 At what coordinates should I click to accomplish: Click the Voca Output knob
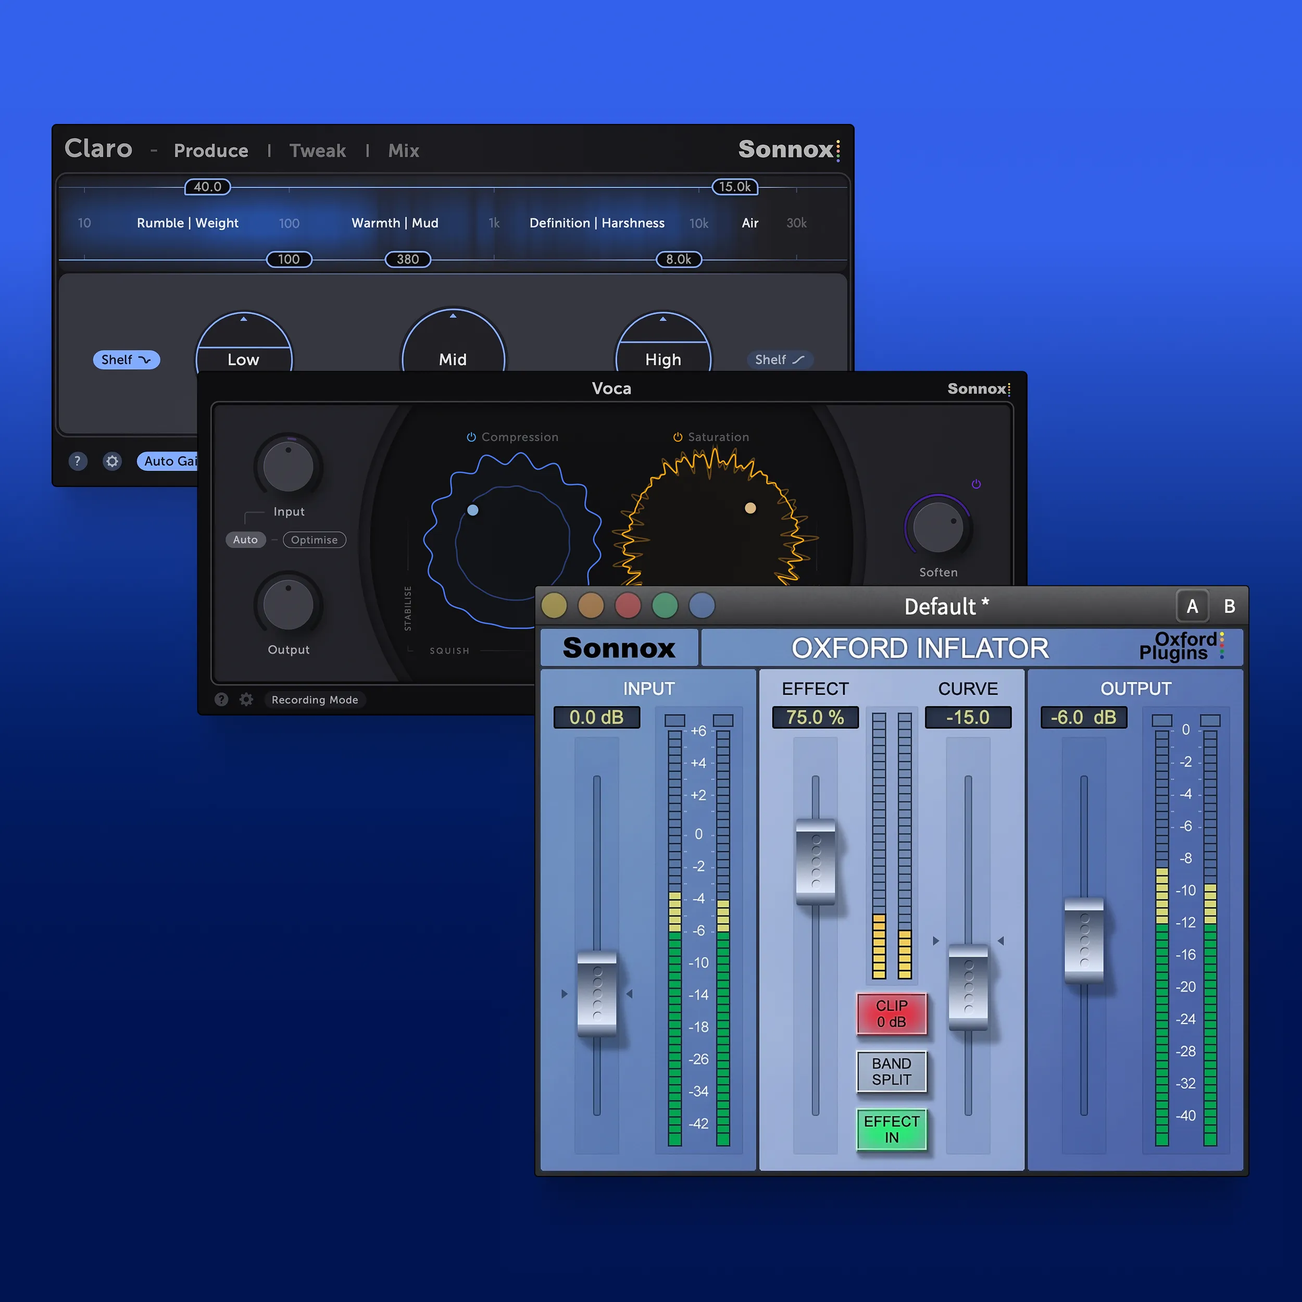(x=289, y=605)
